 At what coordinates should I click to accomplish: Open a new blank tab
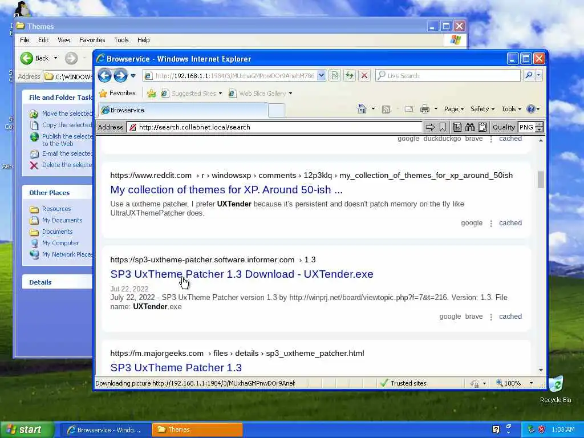[x=277, y=110]
